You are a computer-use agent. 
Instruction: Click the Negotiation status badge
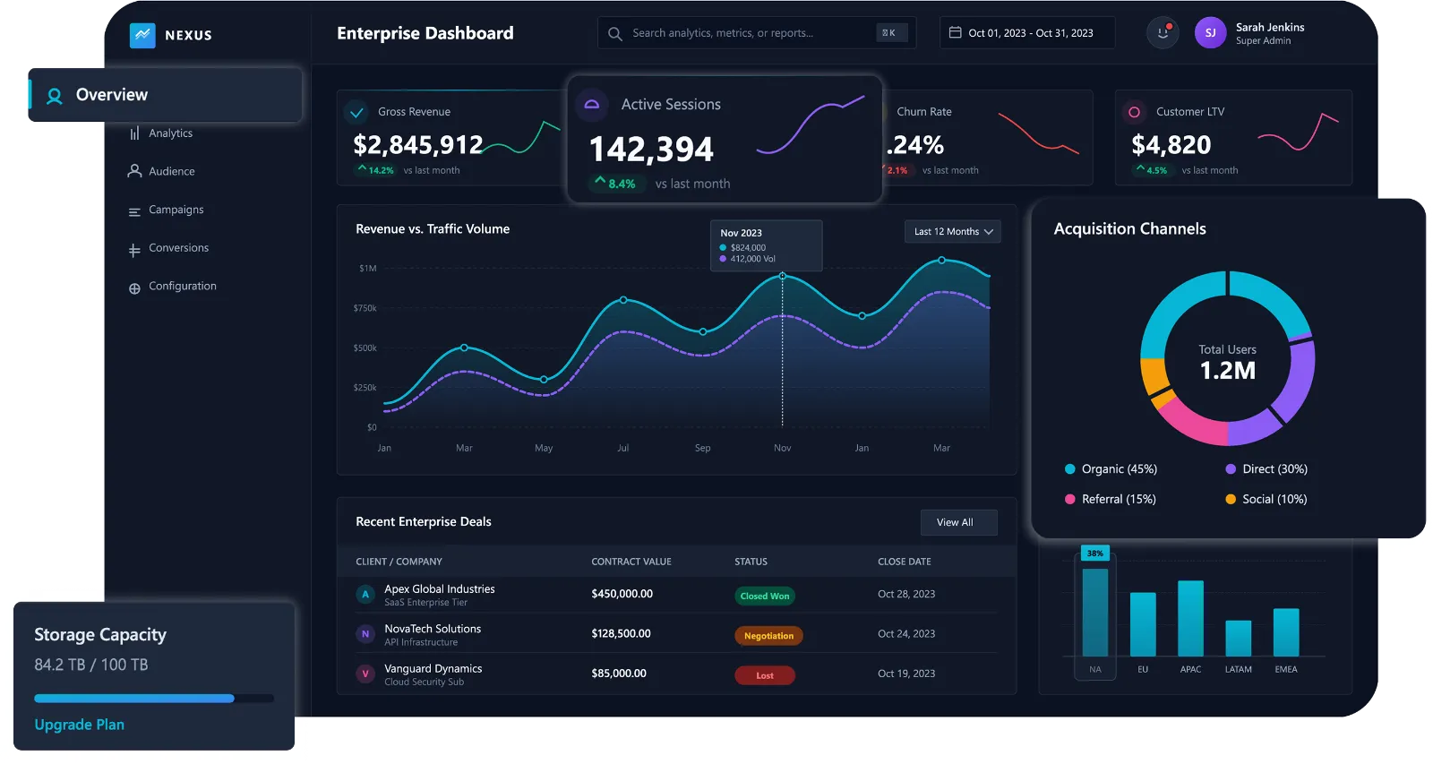click(x=768, y=636)
